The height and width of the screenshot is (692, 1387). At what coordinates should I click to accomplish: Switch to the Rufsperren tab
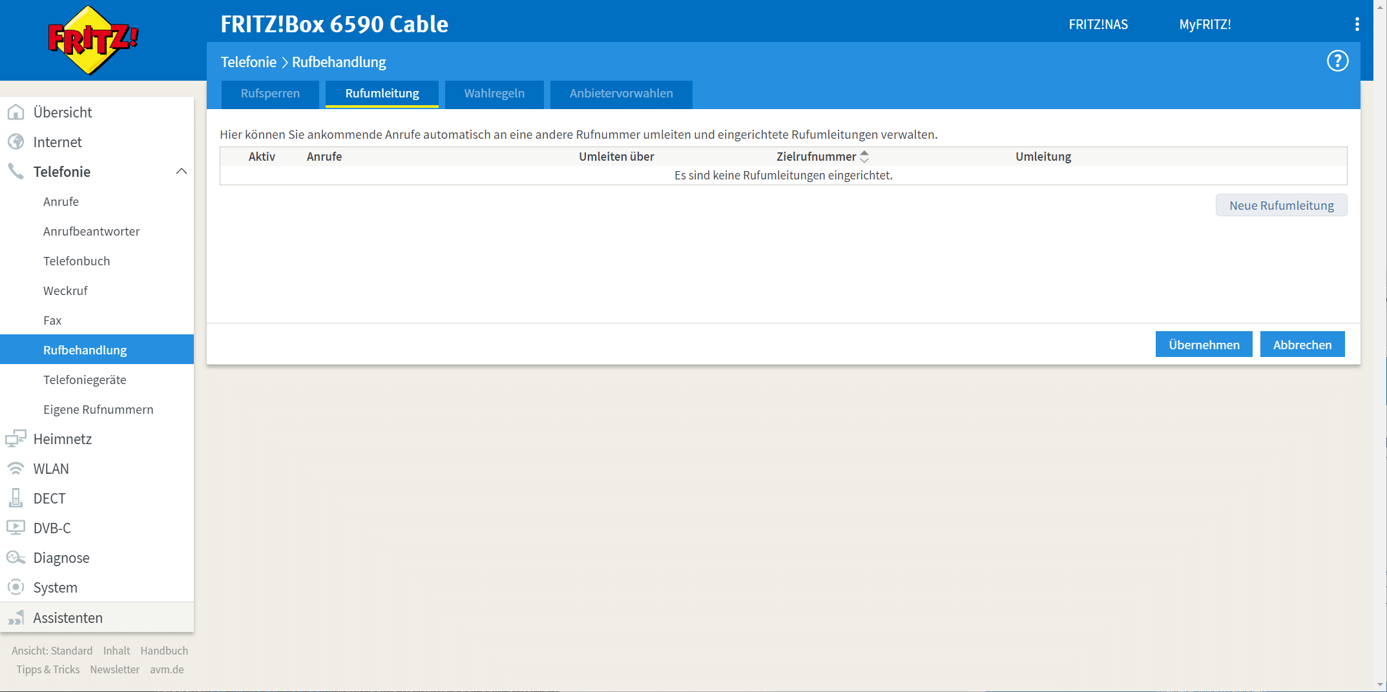pyautogui.click(x=270, y=94)
